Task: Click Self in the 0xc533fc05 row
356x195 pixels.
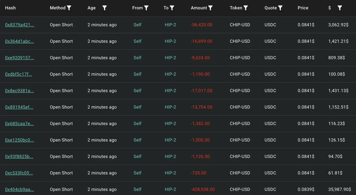Action: [x=137, y=173]
